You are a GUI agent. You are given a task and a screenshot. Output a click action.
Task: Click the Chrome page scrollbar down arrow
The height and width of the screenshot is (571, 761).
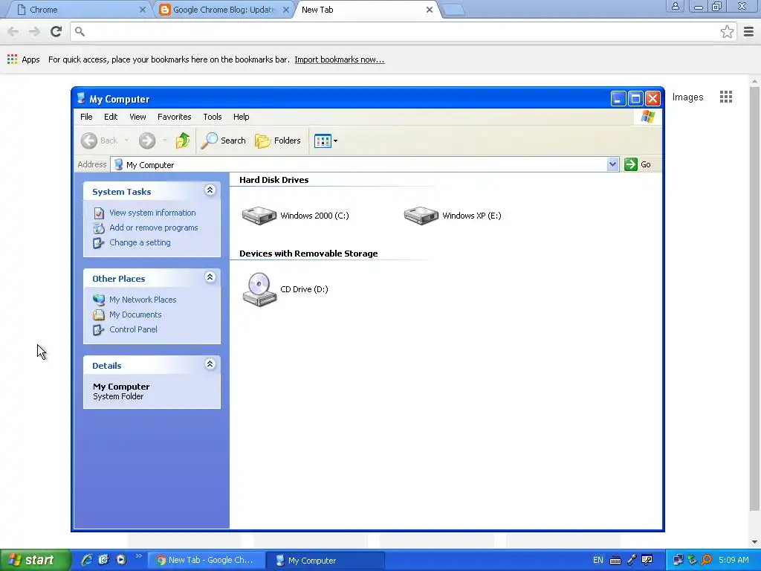click(754, 542)
